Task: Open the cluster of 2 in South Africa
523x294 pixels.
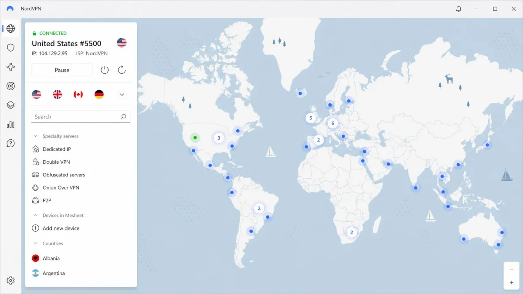Action: (x=351, y=232)
